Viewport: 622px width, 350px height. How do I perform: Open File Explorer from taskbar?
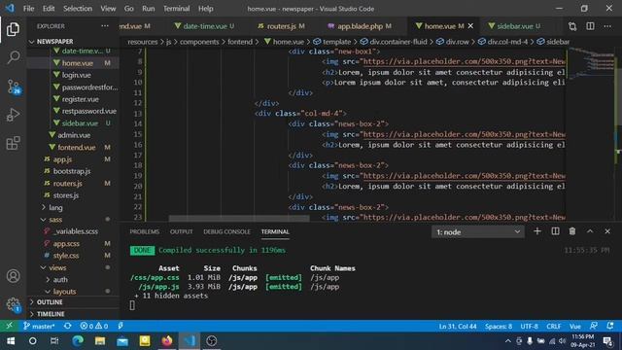point(100,341)
